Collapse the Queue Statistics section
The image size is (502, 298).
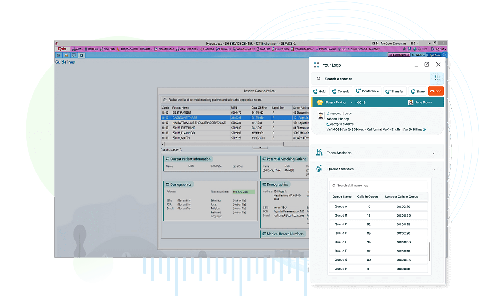click(x=433, y=169)
